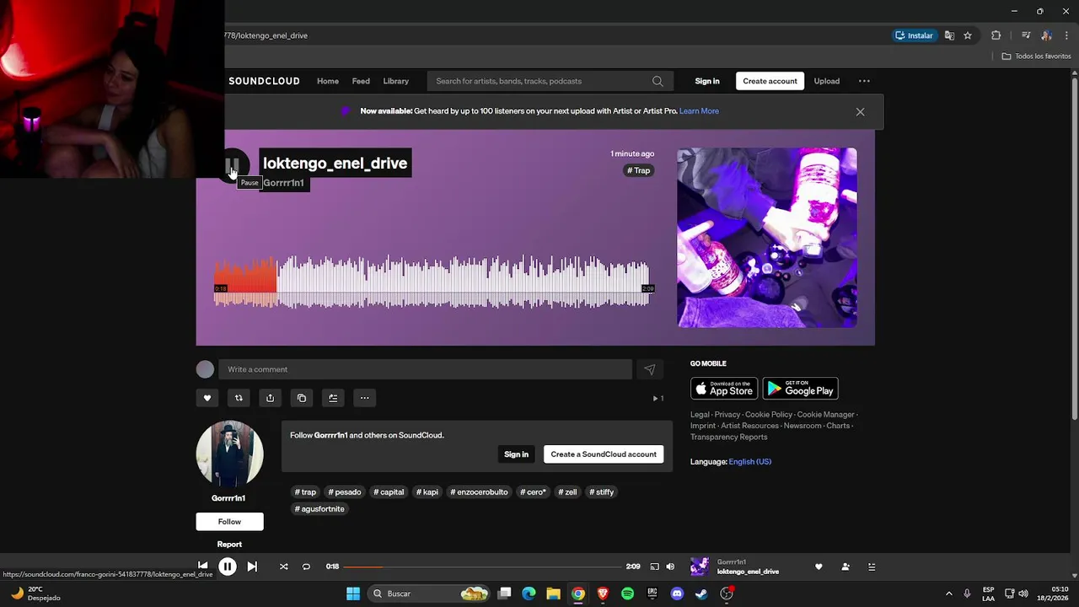Pause playback in the bottom player bar
1079x607 pixels.
(x=228, y=567)
